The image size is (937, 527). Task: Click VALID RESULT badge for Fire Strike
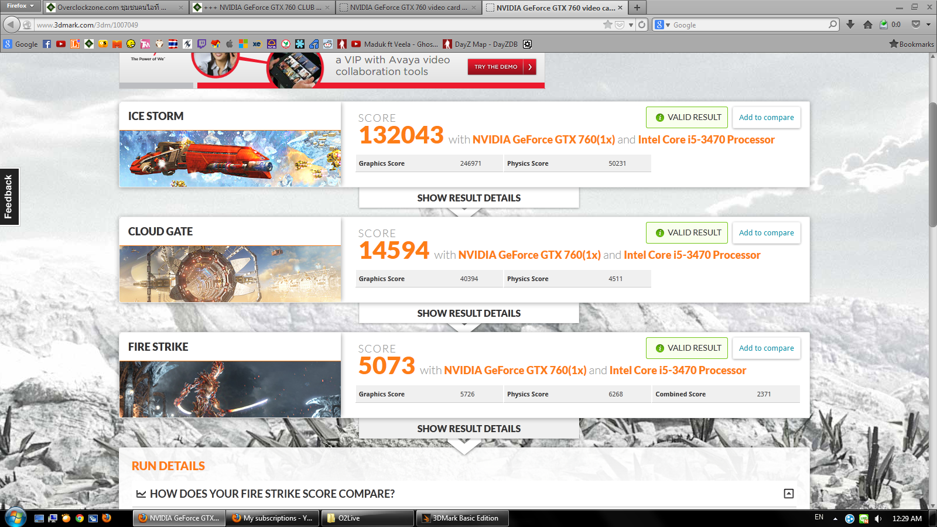tap(687, 348)
